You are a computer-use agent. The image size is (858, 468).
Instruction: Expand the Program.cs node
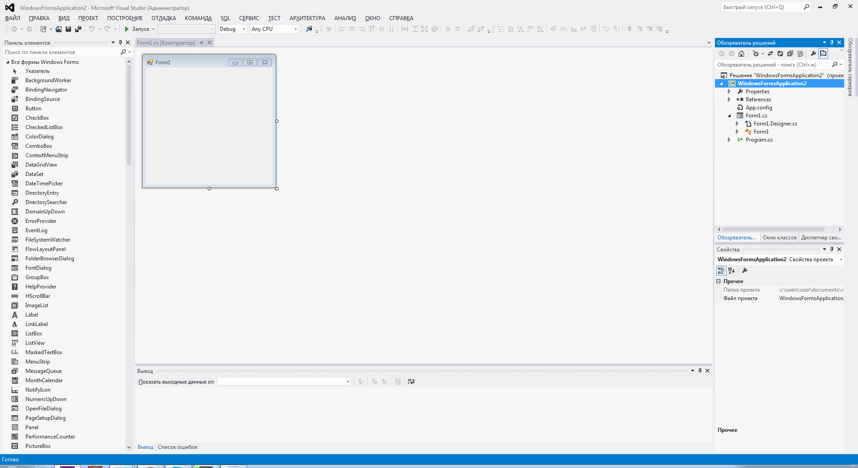(x=729, y=140)
